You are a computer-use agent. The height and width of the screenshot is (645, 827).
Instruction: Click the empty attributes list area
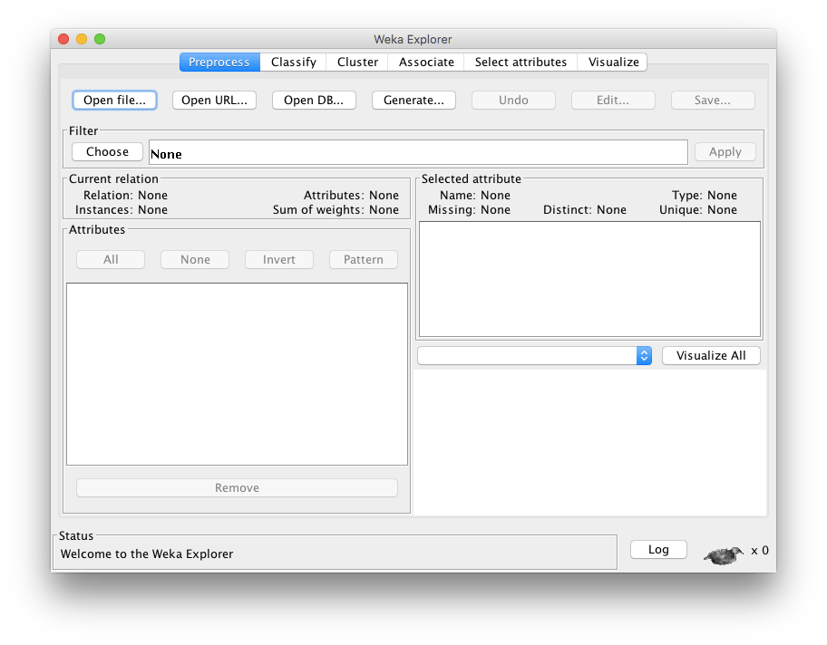(237, 374)
